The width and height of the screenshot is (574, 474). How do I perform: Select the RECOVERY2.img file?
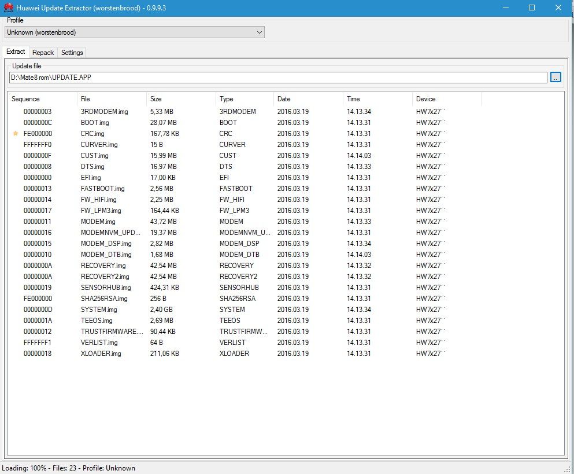pos(105,277)
